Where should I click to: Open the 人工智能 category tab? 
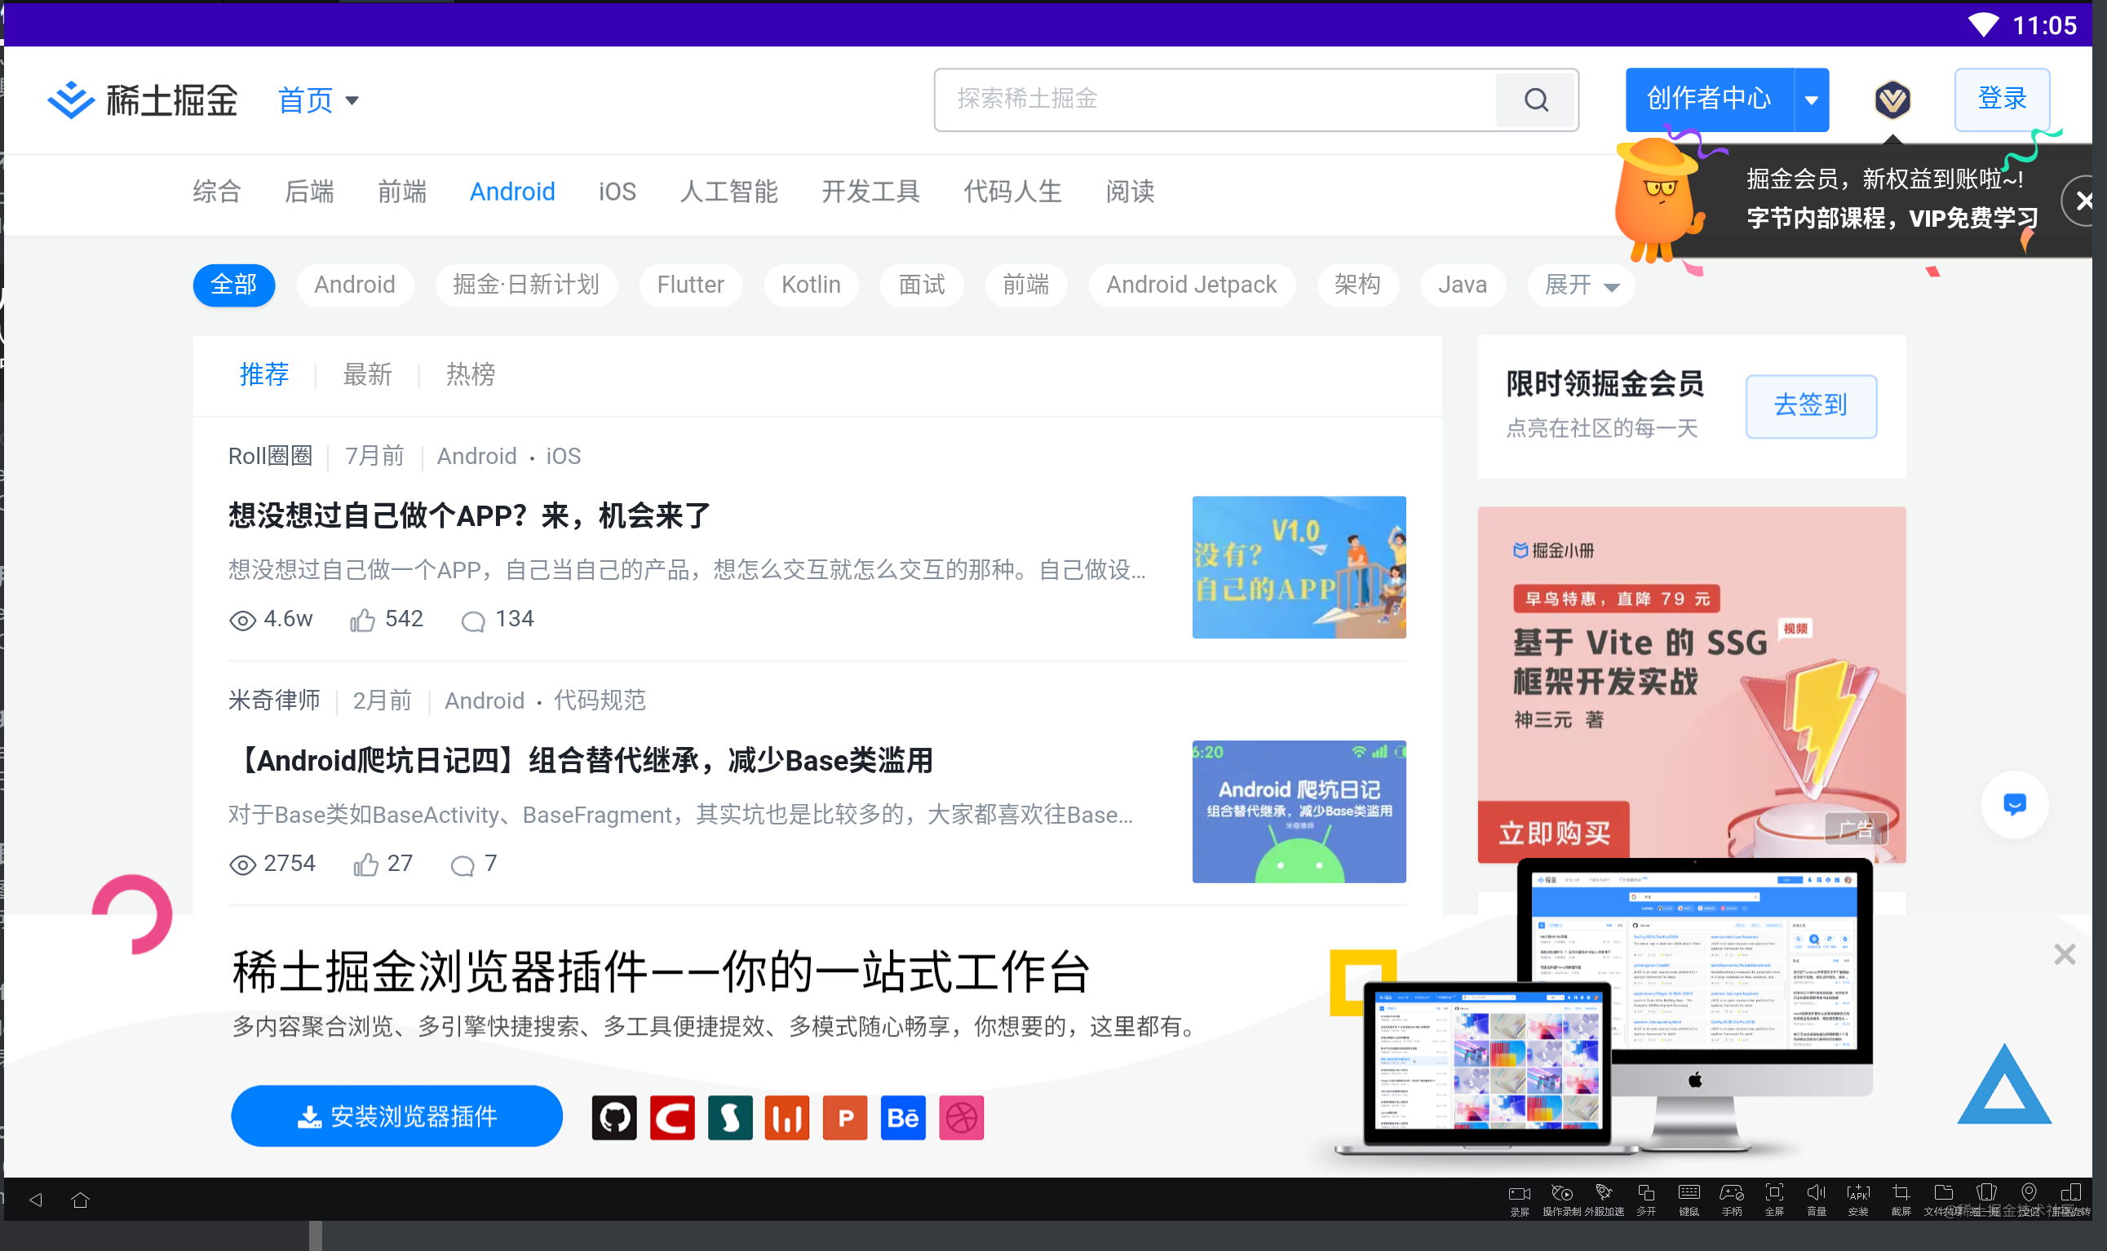pos(728,192)
